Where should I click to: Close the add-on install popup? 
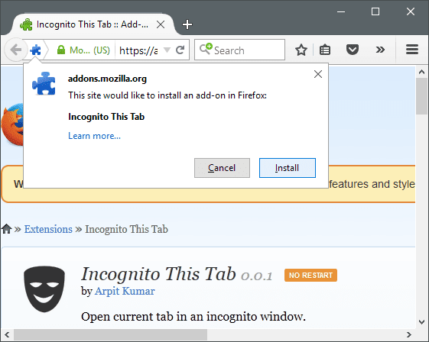pyautogui.click(x=318, y=74)
